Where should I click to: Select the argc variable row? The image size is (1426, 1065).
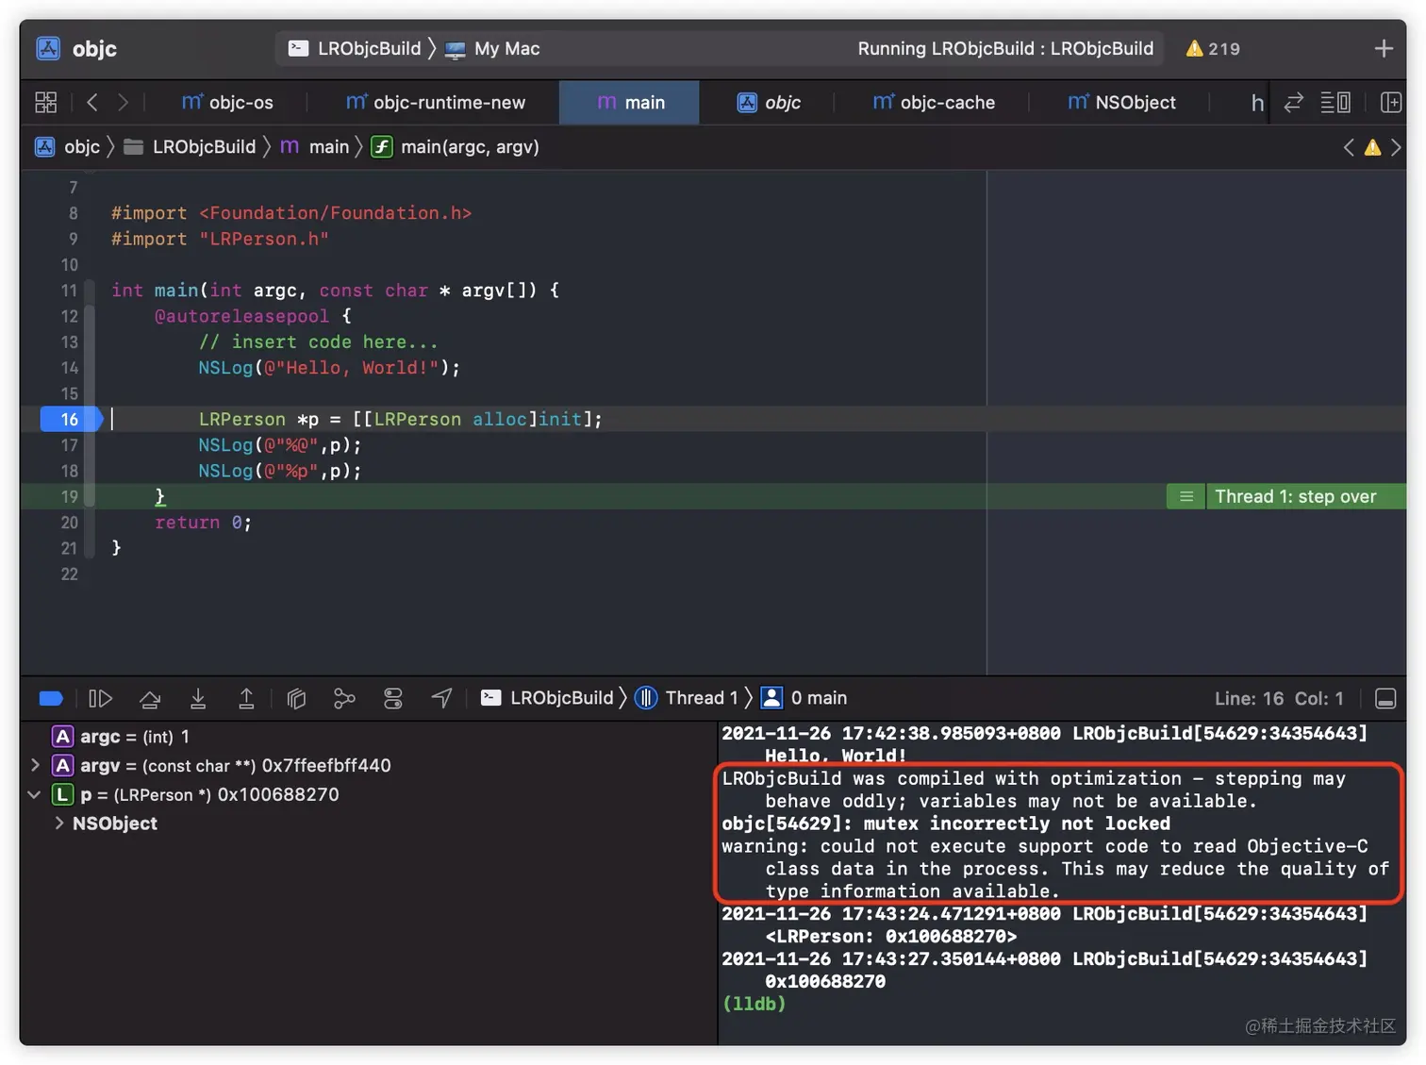[x=368, y=737]
